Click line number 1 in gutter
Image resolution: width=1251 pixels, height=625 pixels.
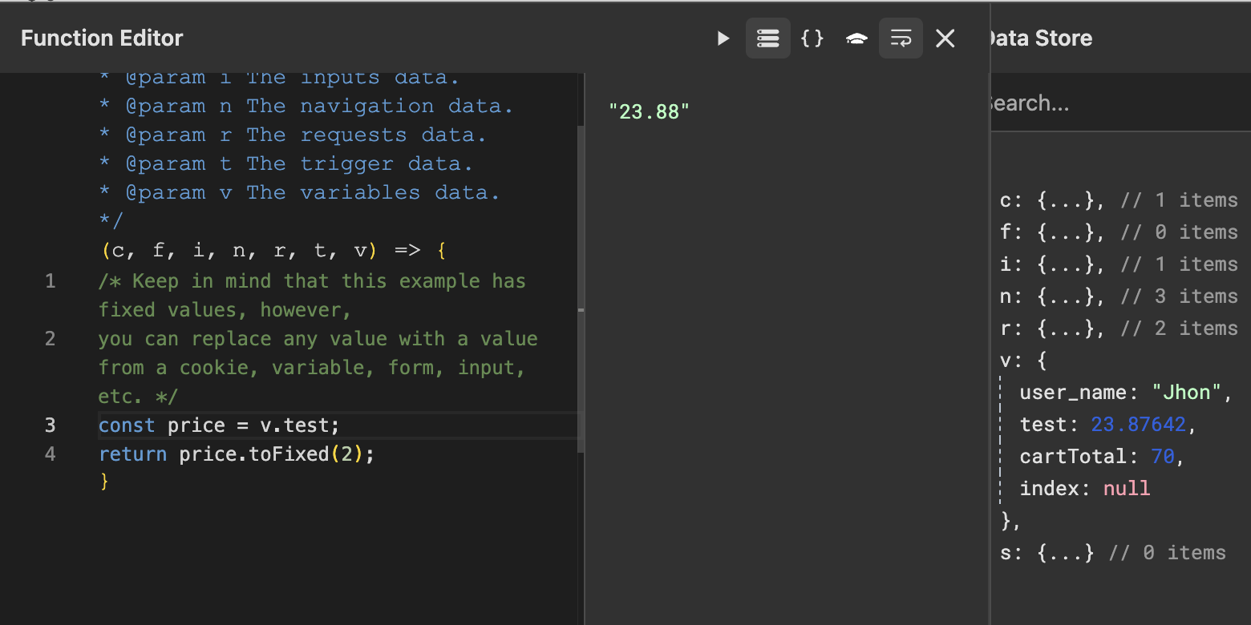pos(51,281)
